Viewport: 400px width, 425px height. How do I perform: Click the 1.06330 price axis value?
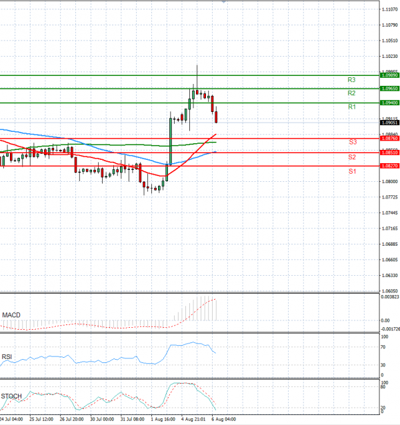[390, 275]
